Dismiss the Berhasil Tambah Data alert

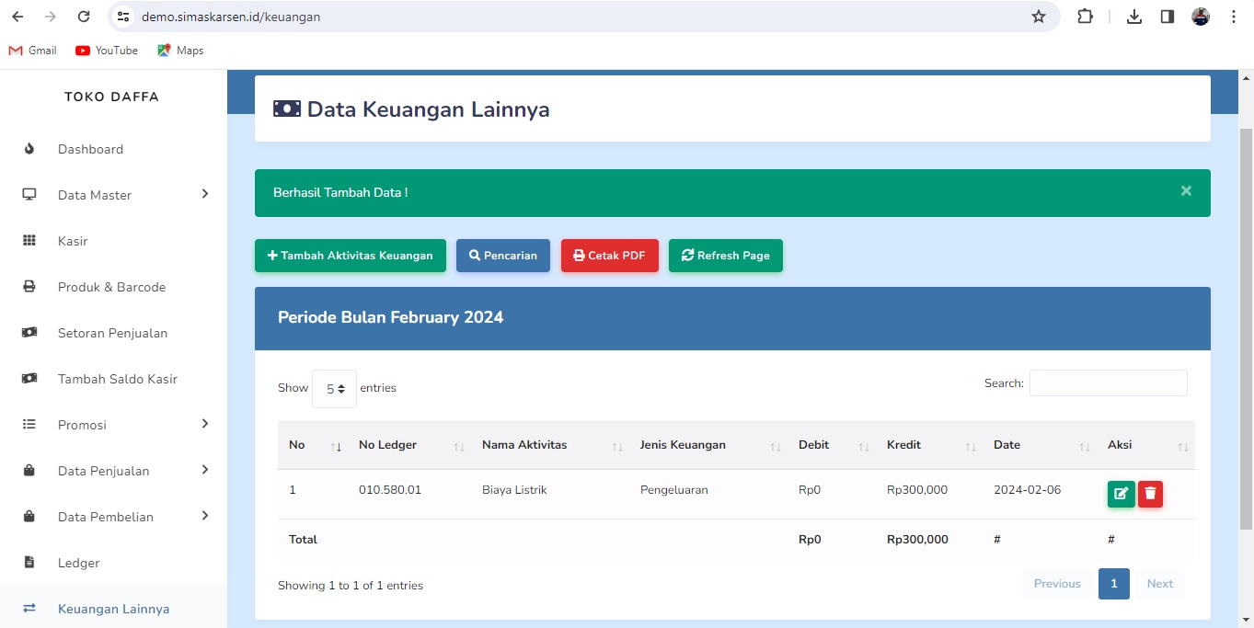pos(1186,191)
